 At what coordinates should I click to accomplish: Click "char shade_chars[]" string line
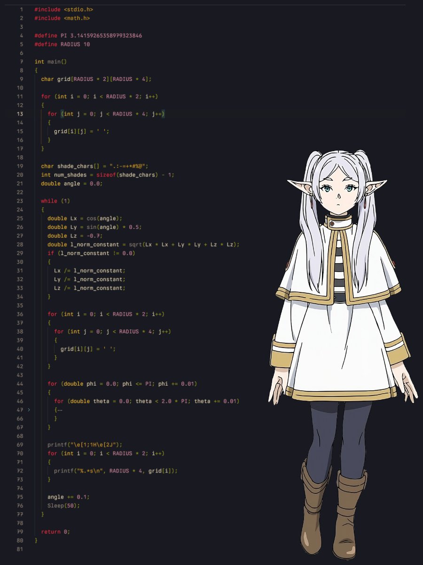[x=94, y=166]
